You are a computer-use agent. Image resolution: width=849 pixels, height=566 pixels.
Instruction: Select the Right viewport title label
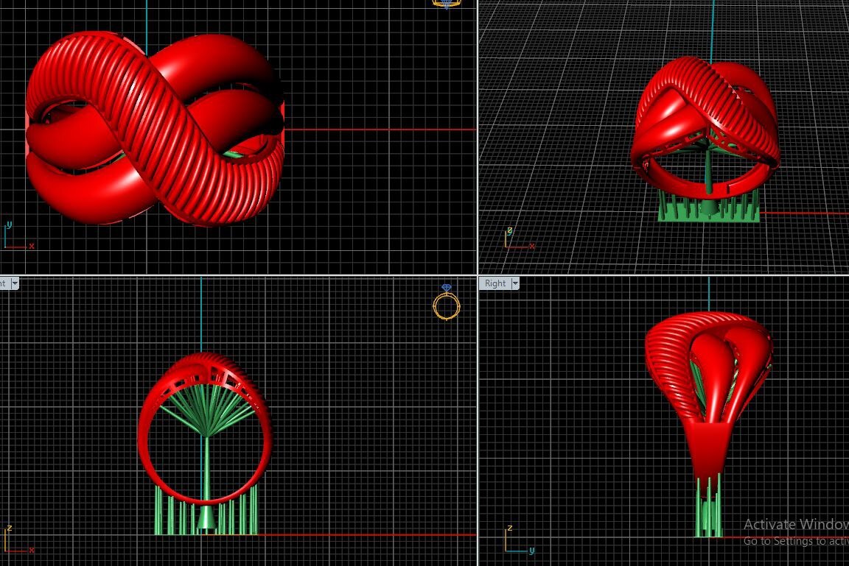[495, 283]
